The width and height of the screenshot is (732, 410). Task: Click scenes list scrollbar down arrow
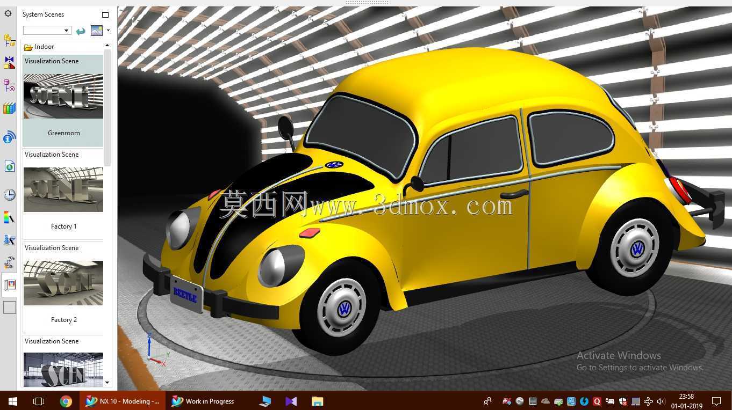[107, 383]
